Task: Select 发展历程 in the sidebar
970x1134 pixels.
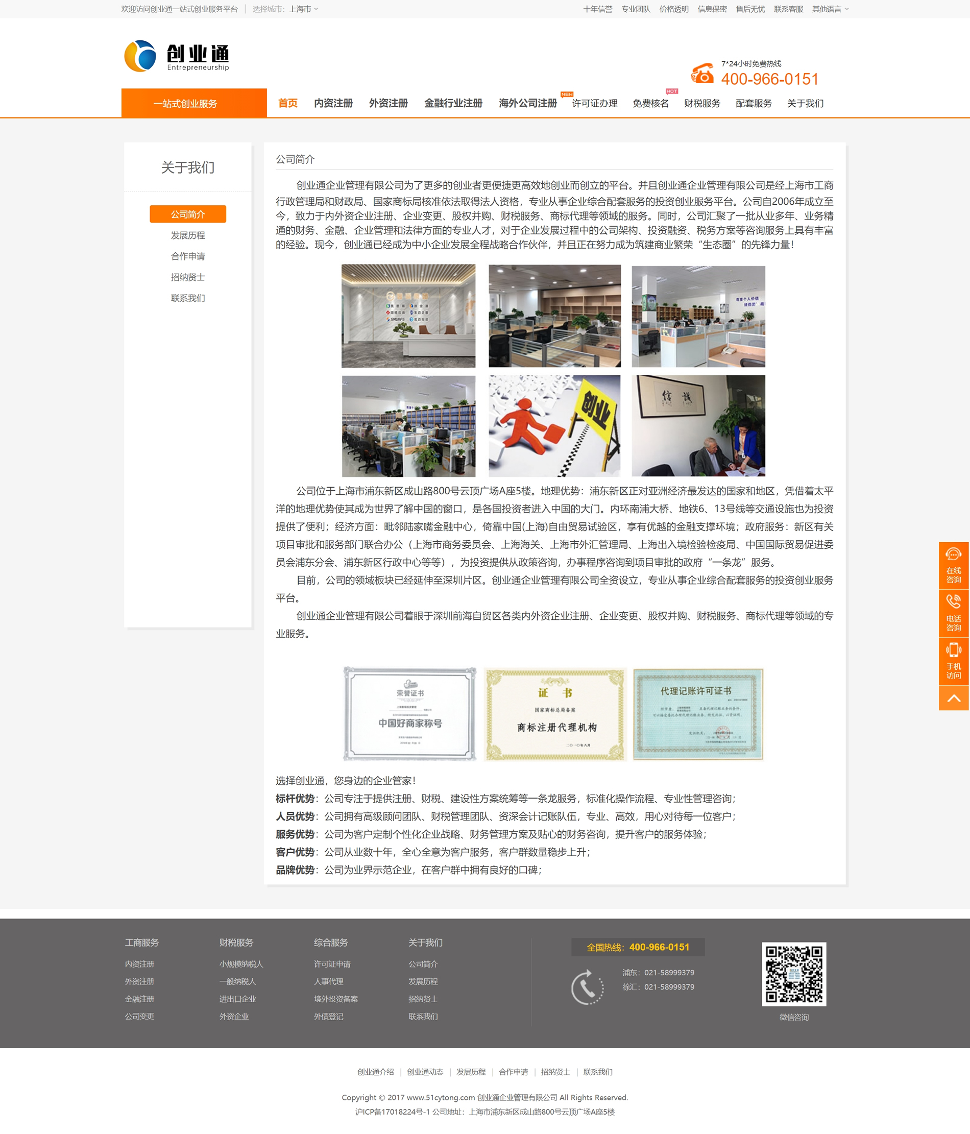Action: (x=188, y=235)
